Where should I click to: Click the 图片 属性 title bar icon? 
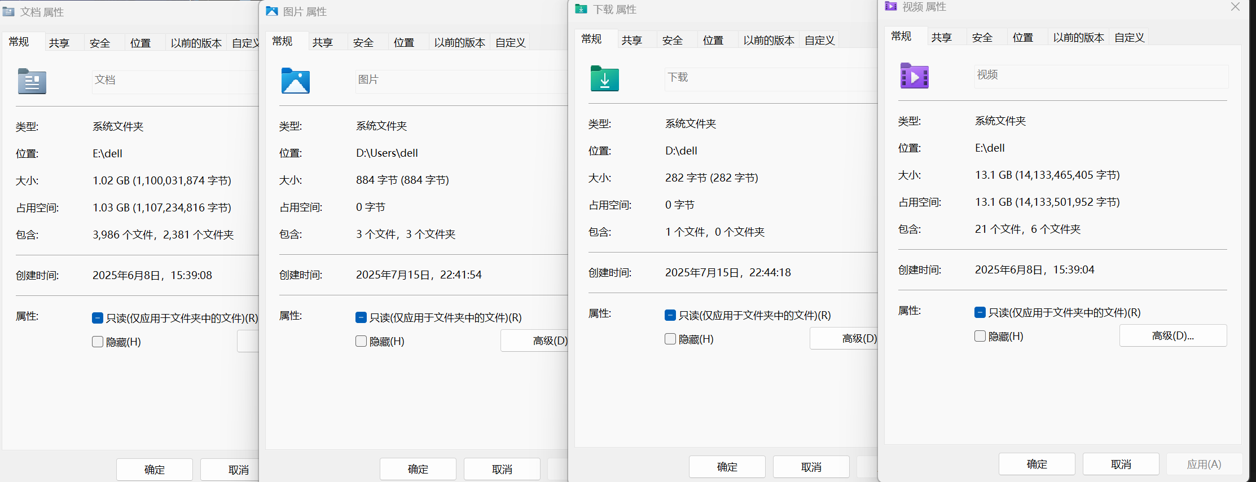pyautogui.click(x=271, y=11)
